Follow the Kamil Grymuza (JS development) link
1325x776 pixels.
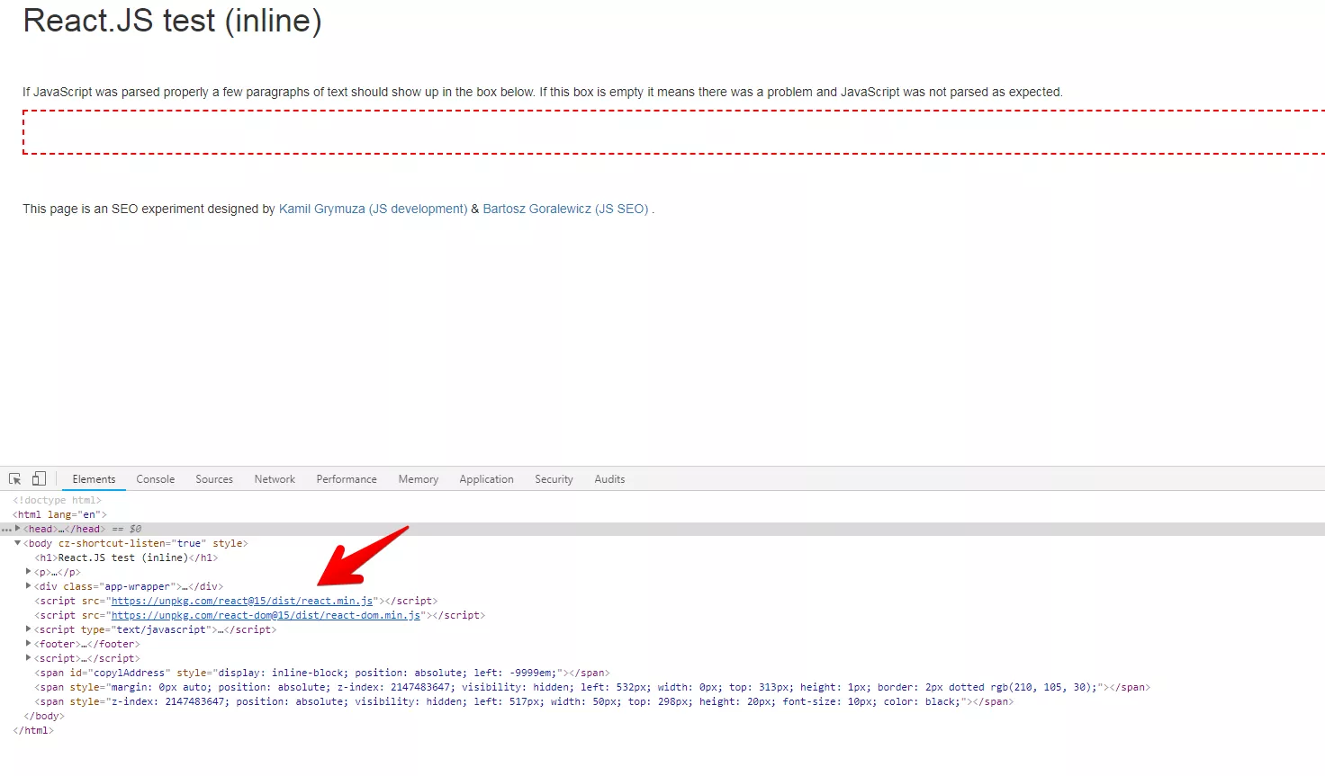[x=373, y=209]
